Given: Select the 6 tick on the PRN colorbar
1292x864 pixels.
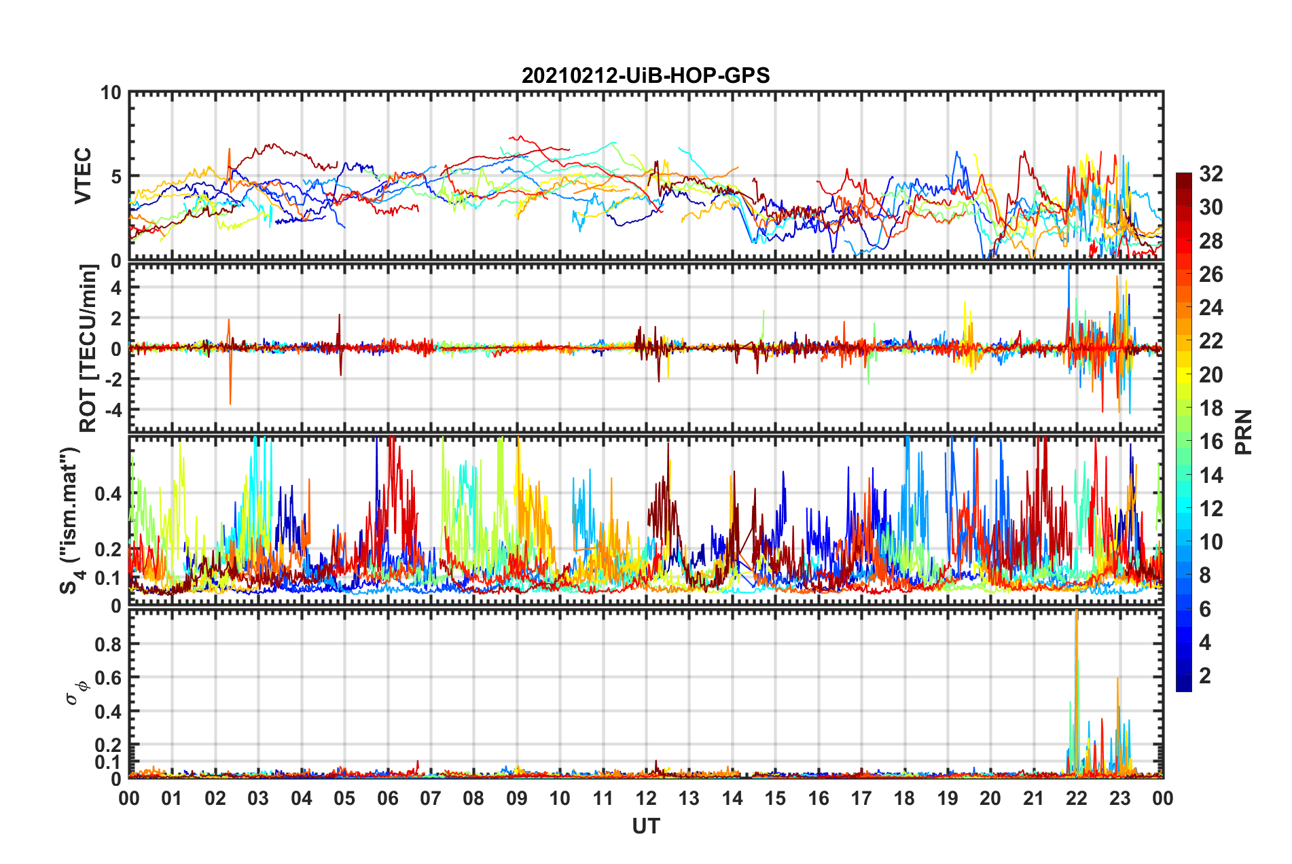Looking at the screenshot, I should pyautogui.click(x=1205, y=609).
